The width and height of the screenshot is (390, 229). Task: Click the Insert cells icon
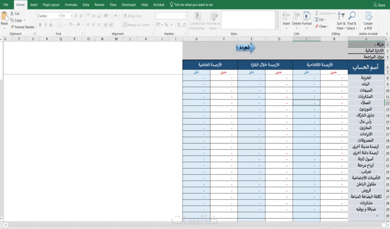point(286,16)
